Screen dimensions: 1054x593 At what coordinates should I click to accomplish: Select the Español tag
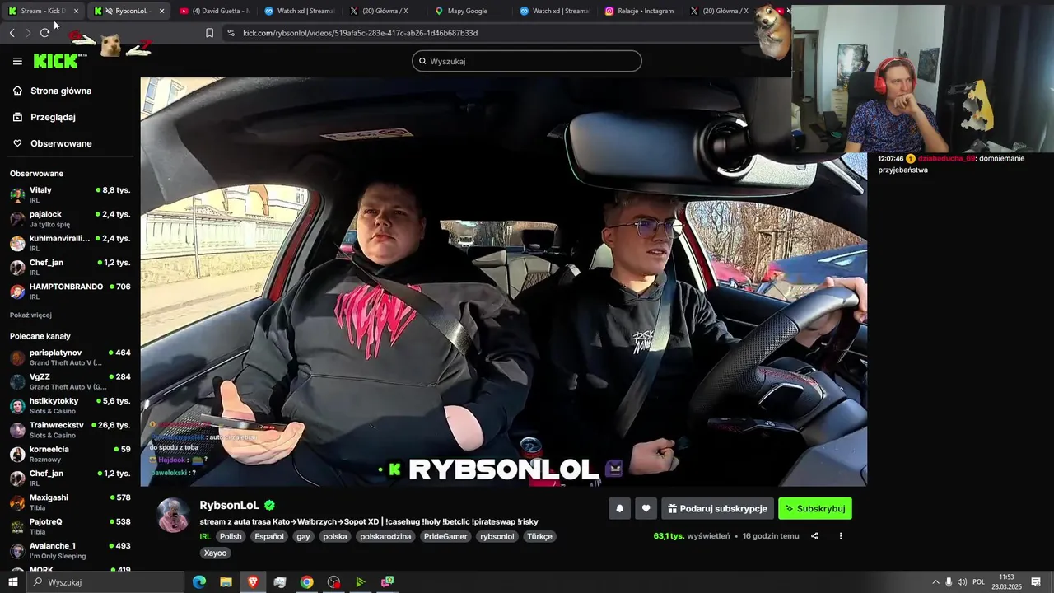pos(269,536)
